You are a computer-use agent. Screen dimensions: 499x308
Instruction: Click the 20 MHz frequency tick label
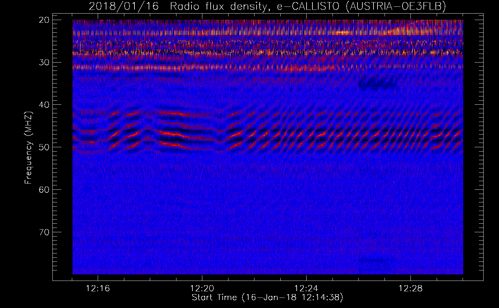click(44, 20)
